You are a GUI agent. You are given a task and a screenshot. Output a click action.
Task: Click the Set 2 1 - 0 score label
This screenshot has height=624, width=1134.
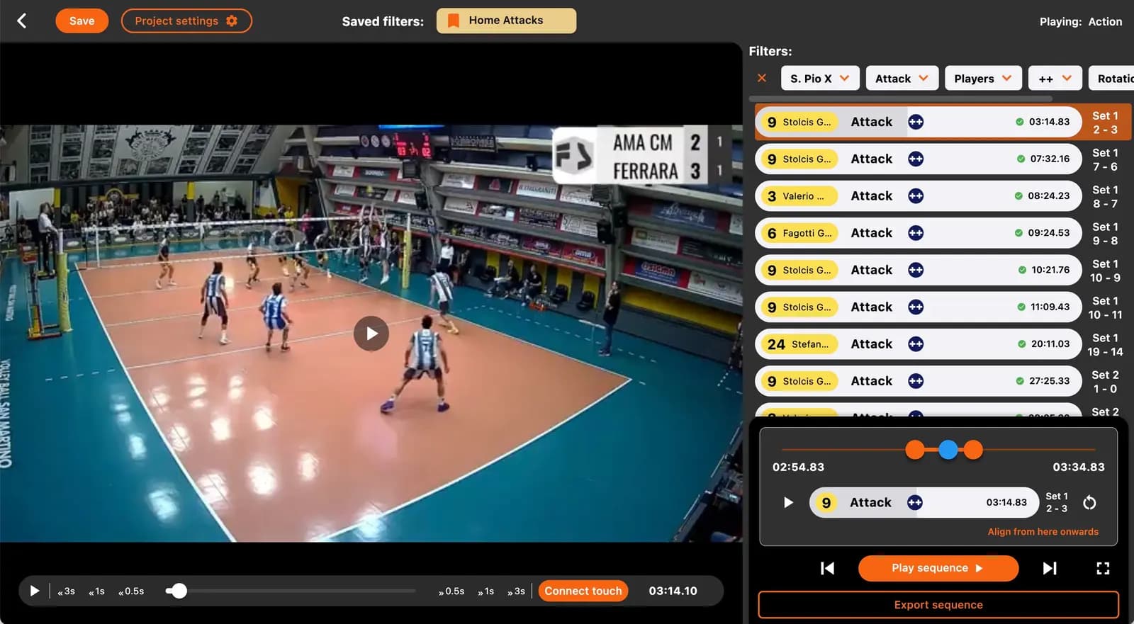1105,382
